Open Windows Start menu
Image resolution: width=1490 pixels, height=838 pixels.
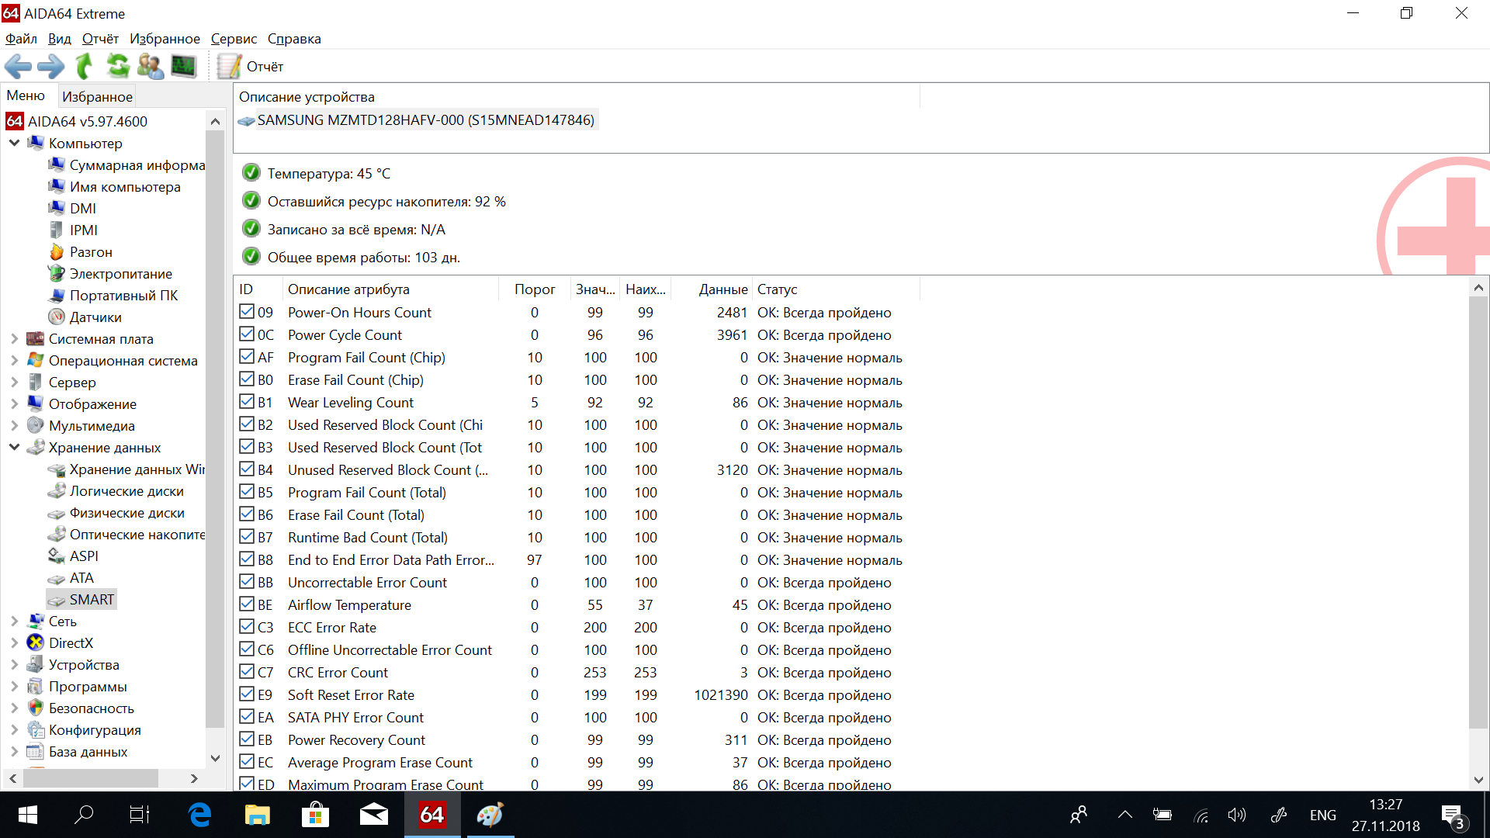[28, 815]
